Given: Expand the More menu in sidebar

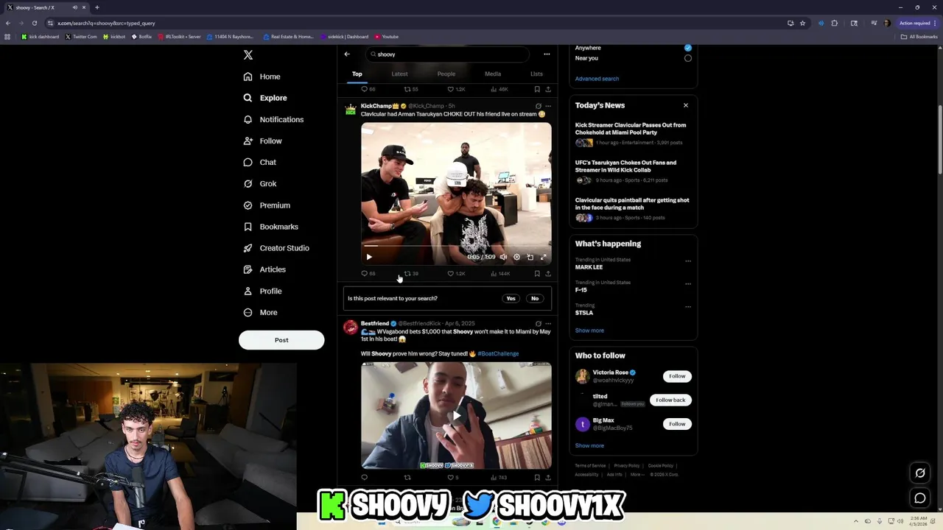Looking at the screenshot, I should click(260, 312).
